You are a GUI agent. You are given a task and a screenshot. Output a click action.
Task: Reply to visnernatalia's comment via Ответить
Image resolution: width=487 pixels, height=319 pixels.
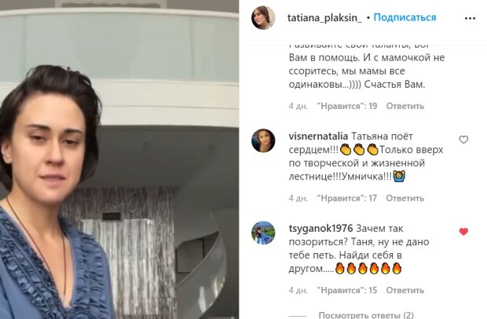405,198
